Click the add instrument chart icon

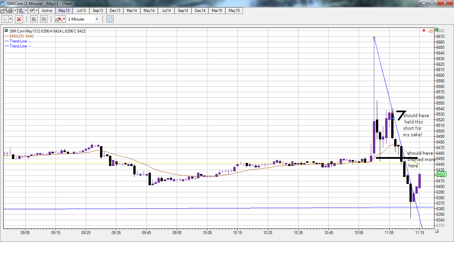tap(34, 19)
